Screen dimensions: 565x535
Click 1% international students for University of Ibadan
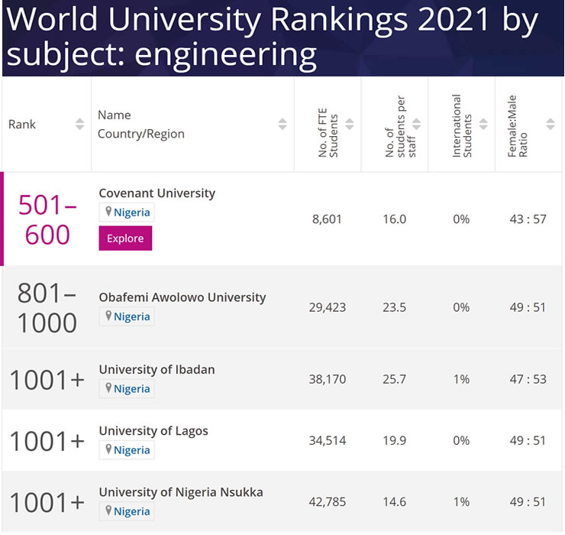[x=461, y=380]
